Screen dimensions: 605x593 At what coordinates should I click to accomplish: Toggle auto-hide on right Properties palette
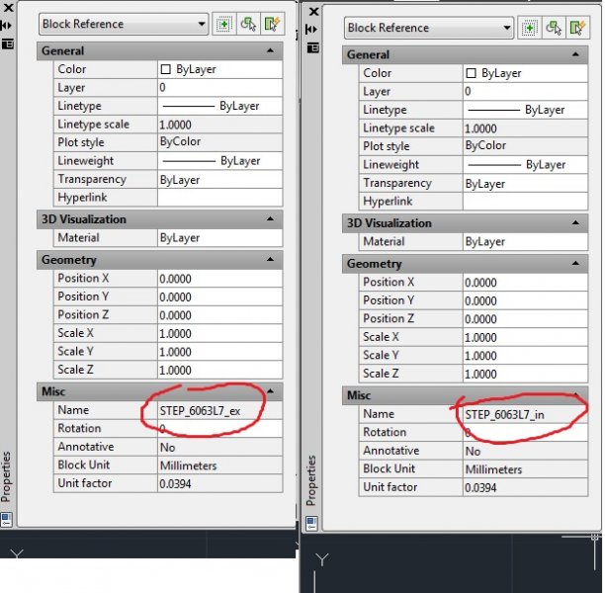pyautogui.click(x=311, y=30)
